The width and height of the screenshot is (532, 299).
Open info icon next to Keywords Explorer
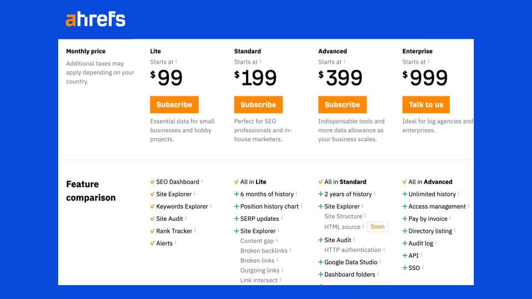pyautogui.click(x=211, y=205)
